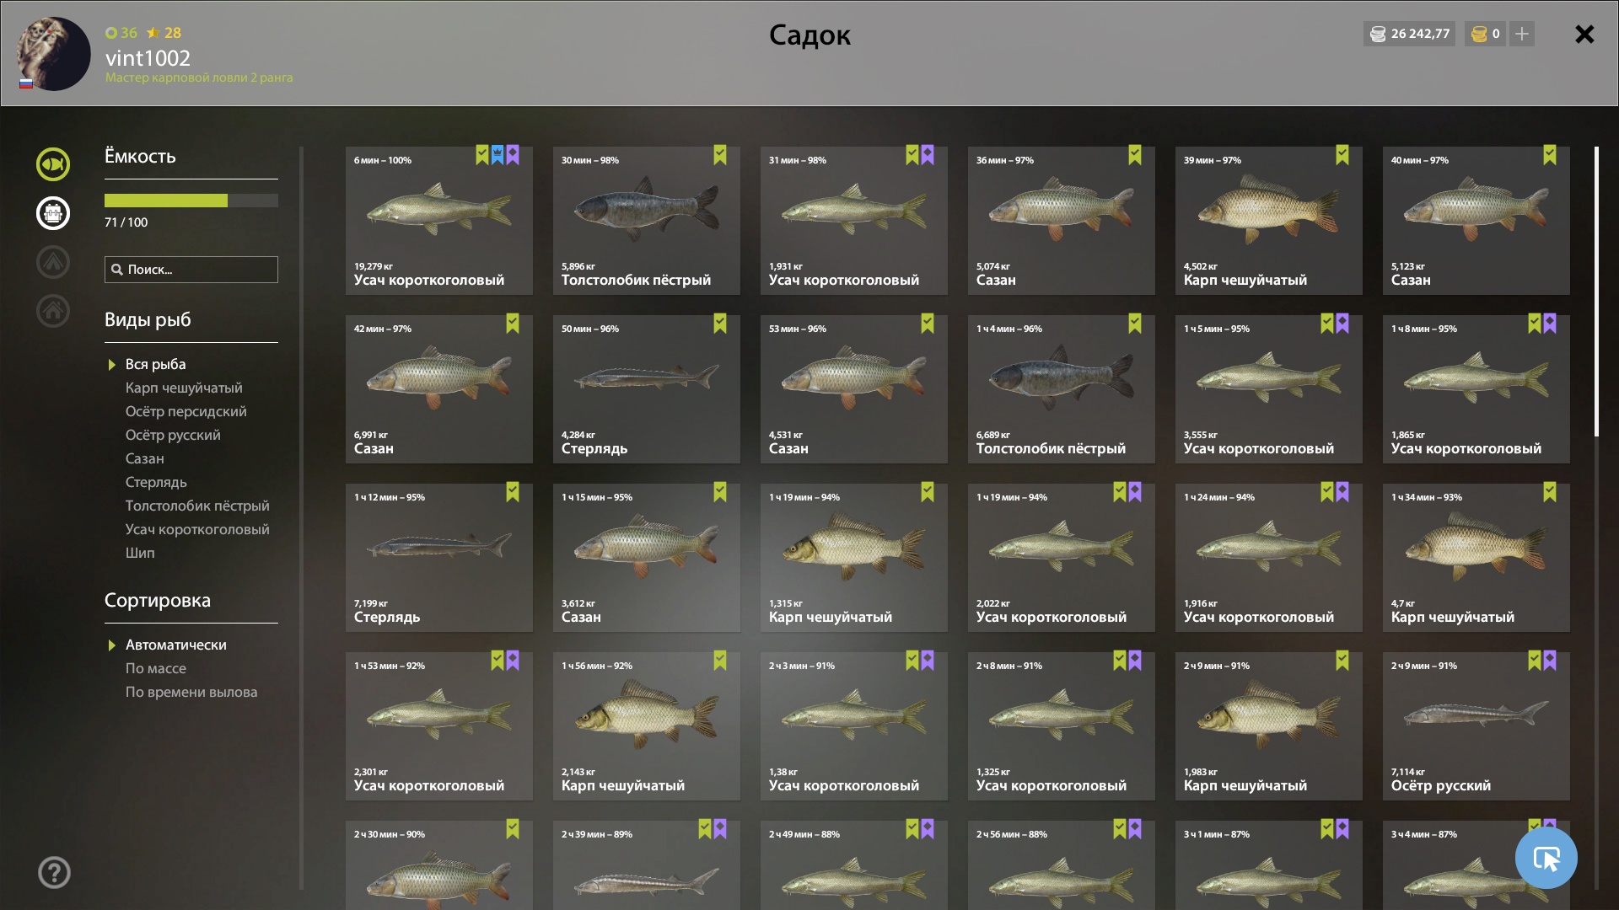Screen dimensions: 1619x910
Task: Select the 19,279 кг Усач короткоголовый card
Action: click(439, 221)
